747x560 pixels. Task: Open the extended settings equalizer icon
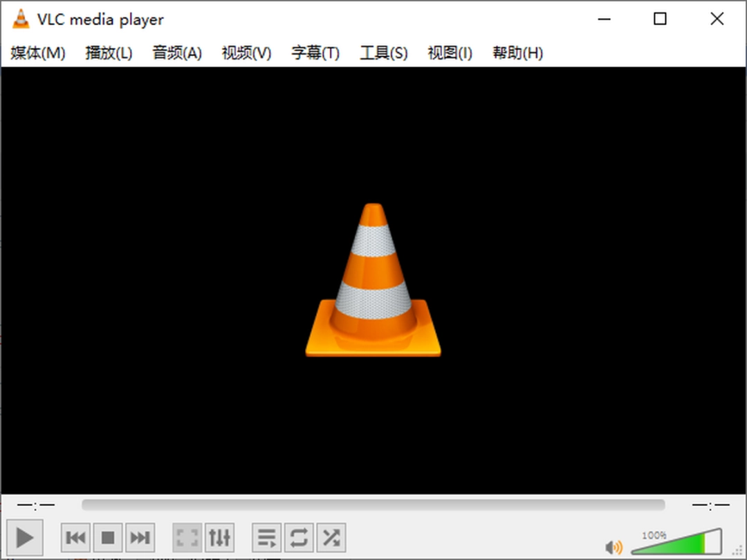point(219,536)
